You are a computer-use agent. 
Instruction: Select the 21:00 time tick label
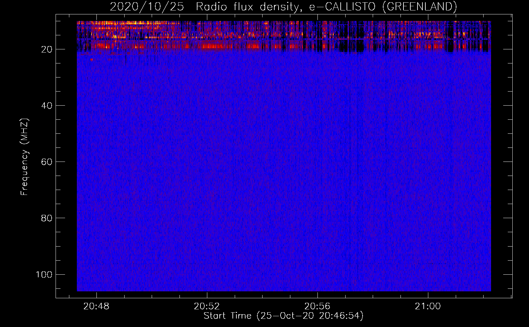coord(428,306)
